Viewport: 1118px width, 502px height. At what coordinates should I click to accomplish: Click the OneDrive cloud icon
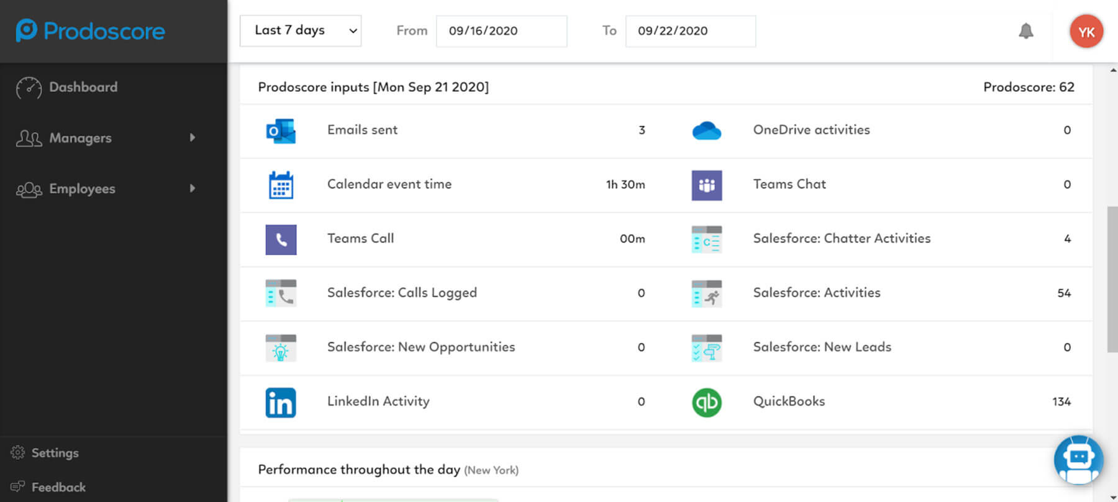click(707, 130)
